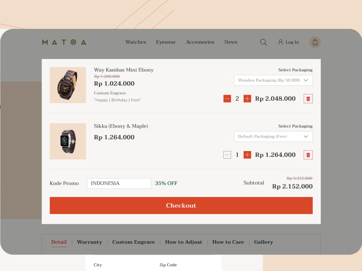362x271 pixels.
Task: Remove Sikka (Ebony & Maple) with trash icon
Action: pyautogui.click(x=308, y=155)
